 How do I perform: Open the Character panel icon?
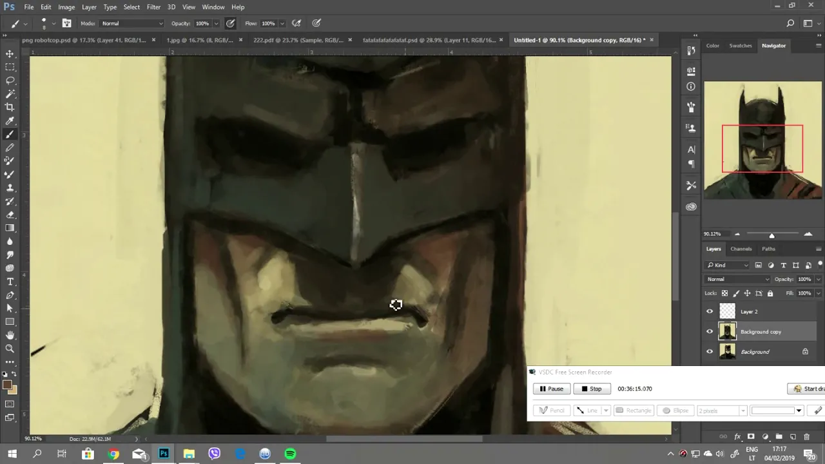tap(691, 150)
